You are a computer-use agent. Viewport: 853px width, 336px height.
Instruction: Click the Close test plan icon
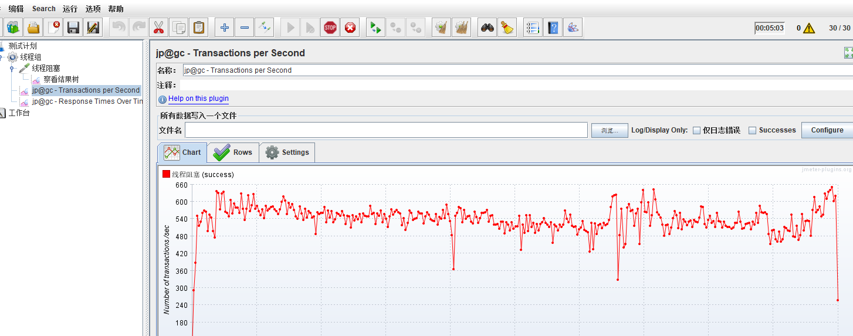(x=53, y=27)
